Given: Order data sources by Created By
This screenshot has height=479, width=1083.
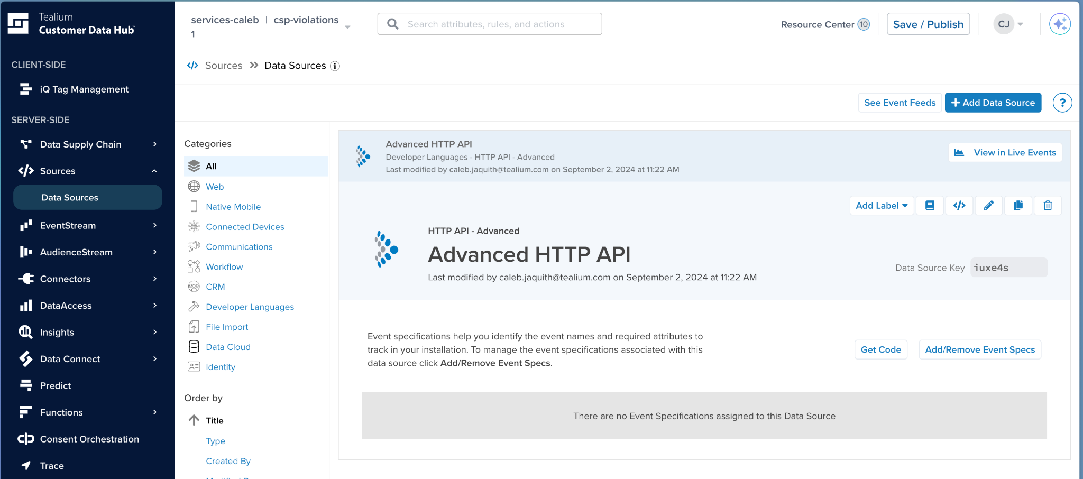Looking at the screenshot, I should coord(228,461).
